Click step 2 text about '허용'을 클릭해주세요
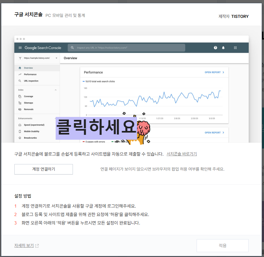Screen dimensions: 264x257 coord(85,214)
